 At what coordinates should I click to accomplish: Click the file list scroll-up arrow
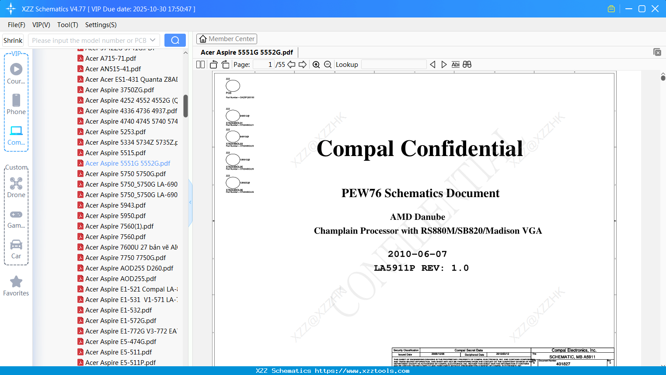pyautogui.click(x=185, y=53)
